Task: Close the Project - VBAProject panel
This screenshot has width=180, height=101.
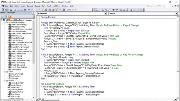Action: click(x=33, y=13)
